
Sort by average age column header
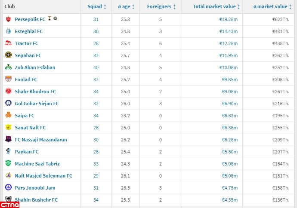(x=127, y=6)
